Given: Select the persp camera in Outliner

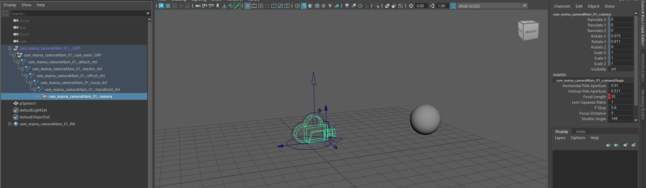Looking at the screenshot, I should [24, 21].
